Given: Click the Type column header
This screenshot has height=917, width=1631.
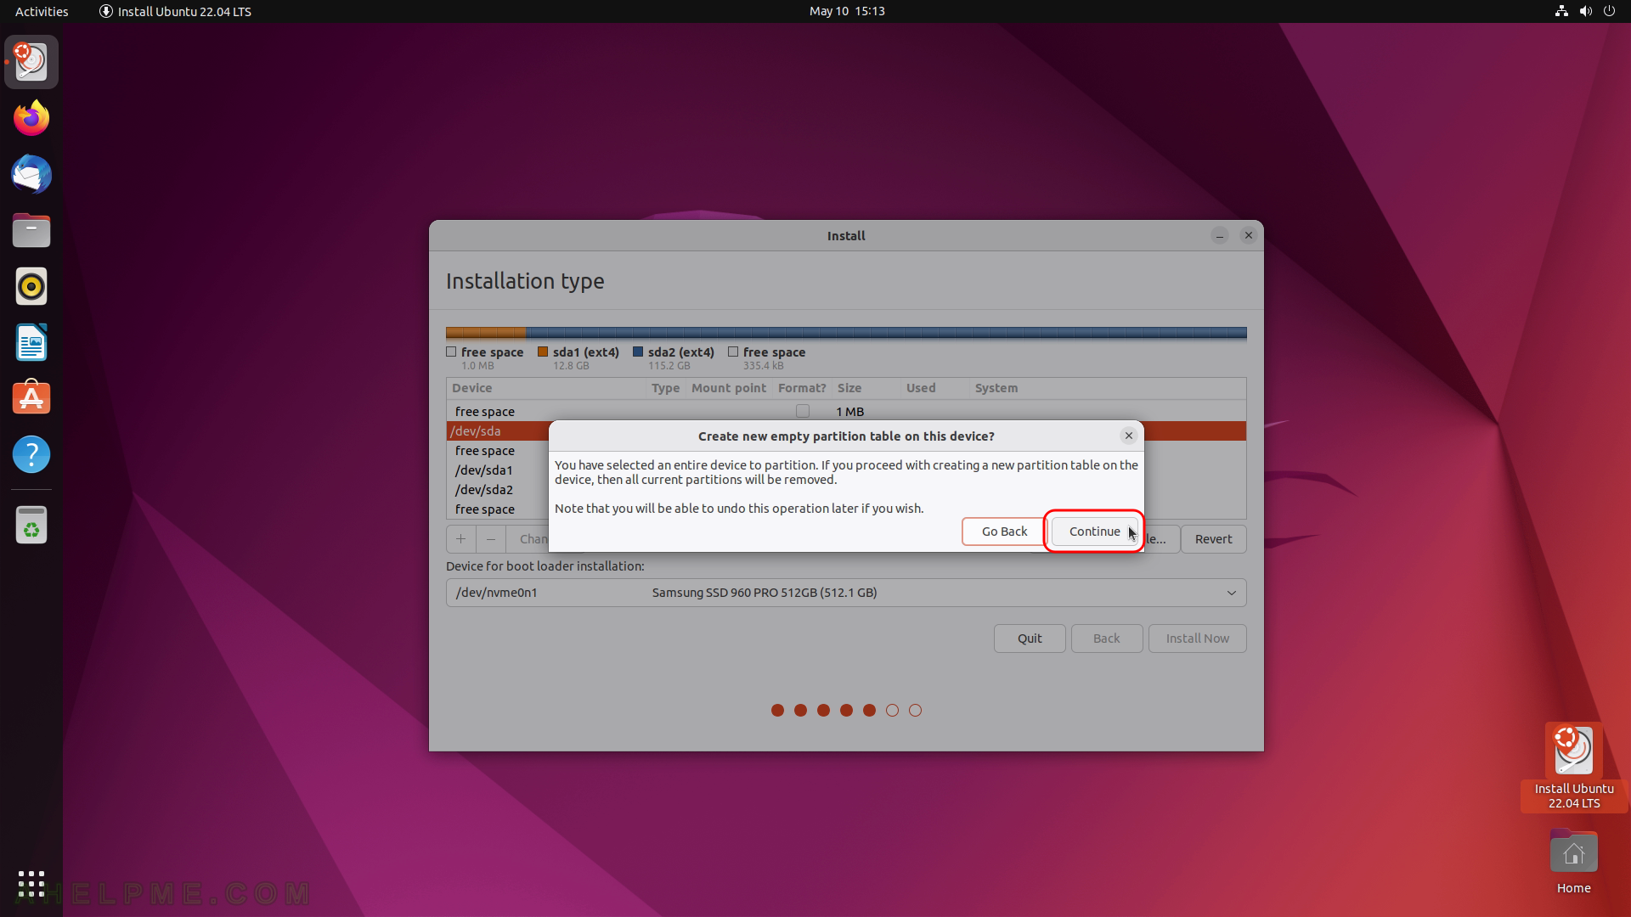Looking at the screenshot, I should click(665, 388).
